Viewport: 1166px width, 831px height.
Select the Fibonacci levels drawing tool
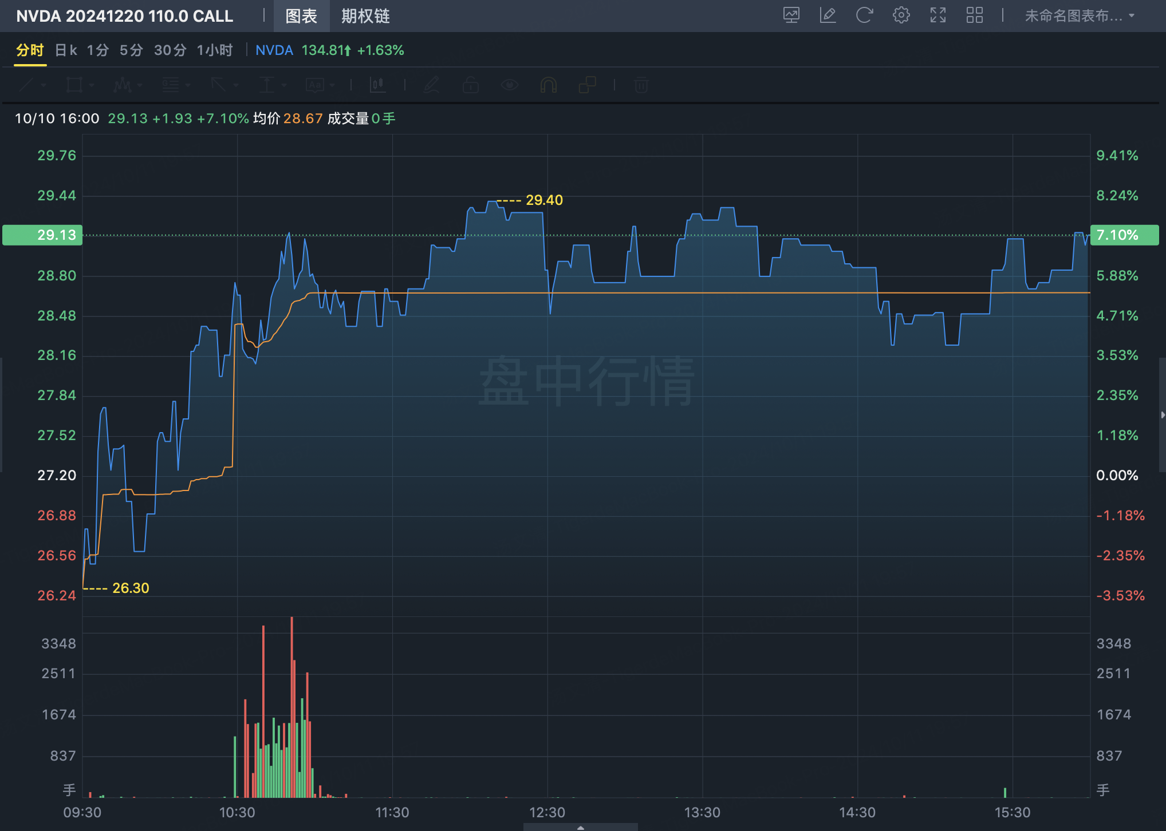(171, 85)
